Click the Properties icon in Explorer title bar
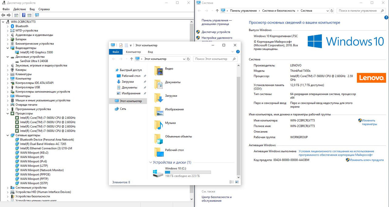This screenshot has height=207, width=389. [x=121, y=45]
